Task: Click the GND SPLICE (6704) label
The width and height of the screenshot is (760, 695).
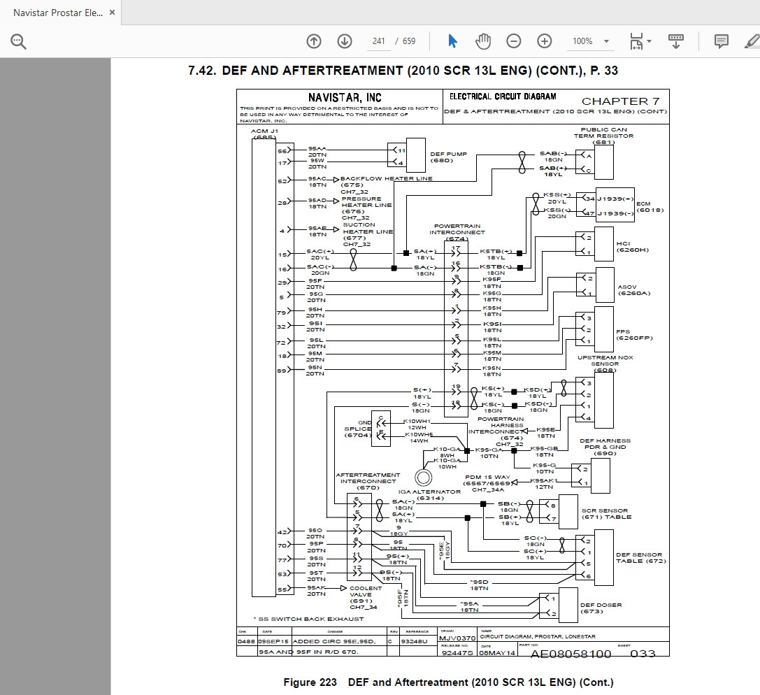Action: [358, 429]
